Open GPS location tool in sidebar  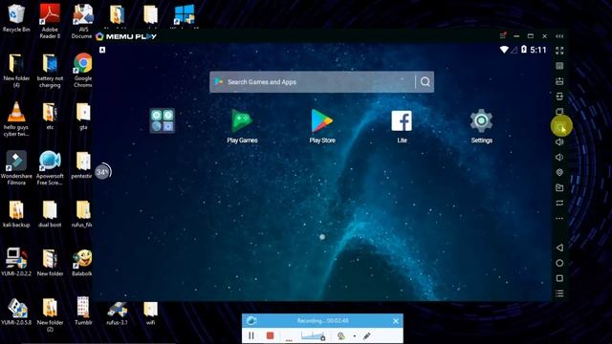(x=559, y=172)
